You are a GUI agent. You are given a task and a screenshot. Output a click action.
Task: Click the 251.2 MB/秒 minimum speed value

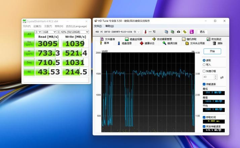214,93
